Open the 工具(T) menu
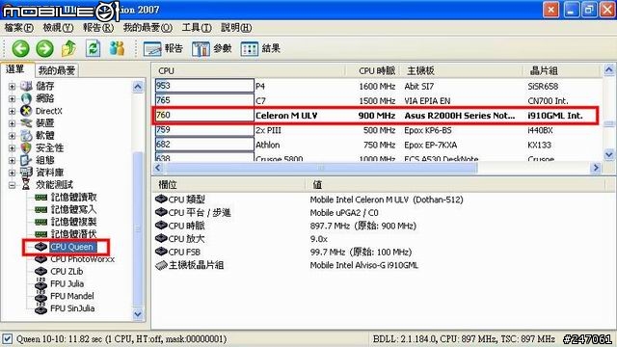617x347 pixels. [x=197, y=28]
